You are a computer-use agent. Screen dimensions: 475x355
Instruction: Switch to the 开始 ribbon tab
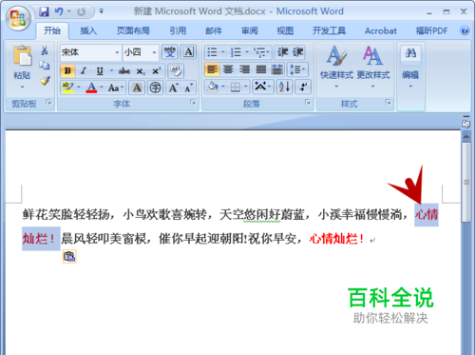[x=52, y=30]
